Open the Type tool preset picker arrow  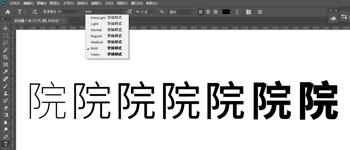click(25, 12)
